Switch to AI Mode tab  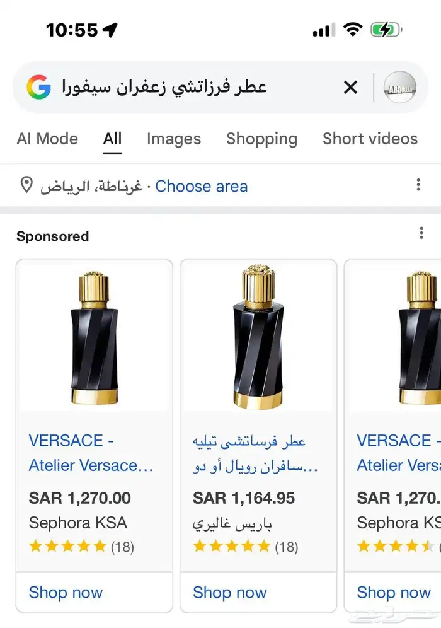[47, 139]
